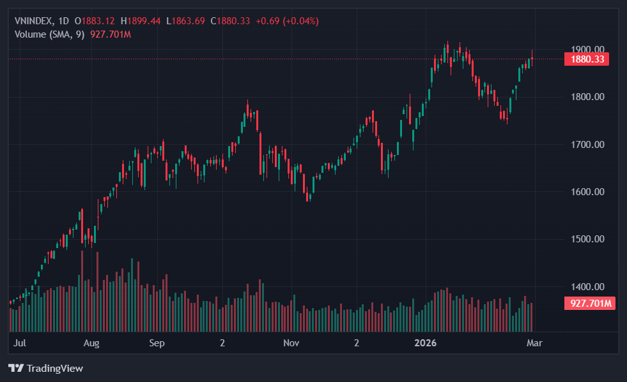
Task: Click the 1900.00 price axis label
Action: click(x=587, y=49)
